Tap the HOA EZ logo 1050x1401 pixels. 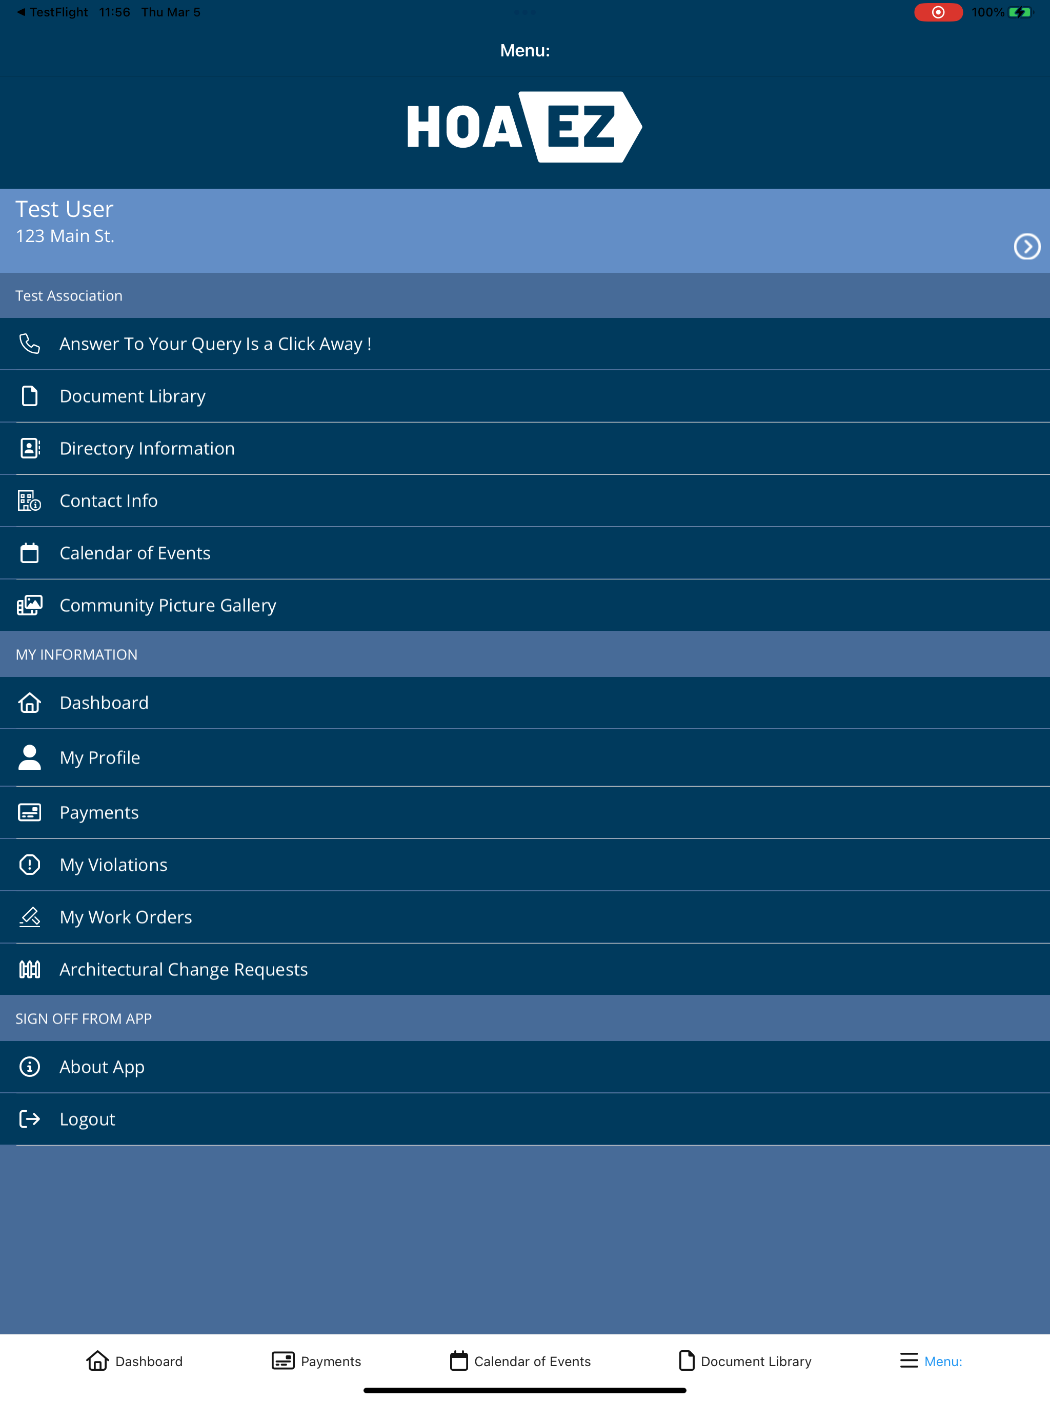[525, 127]
